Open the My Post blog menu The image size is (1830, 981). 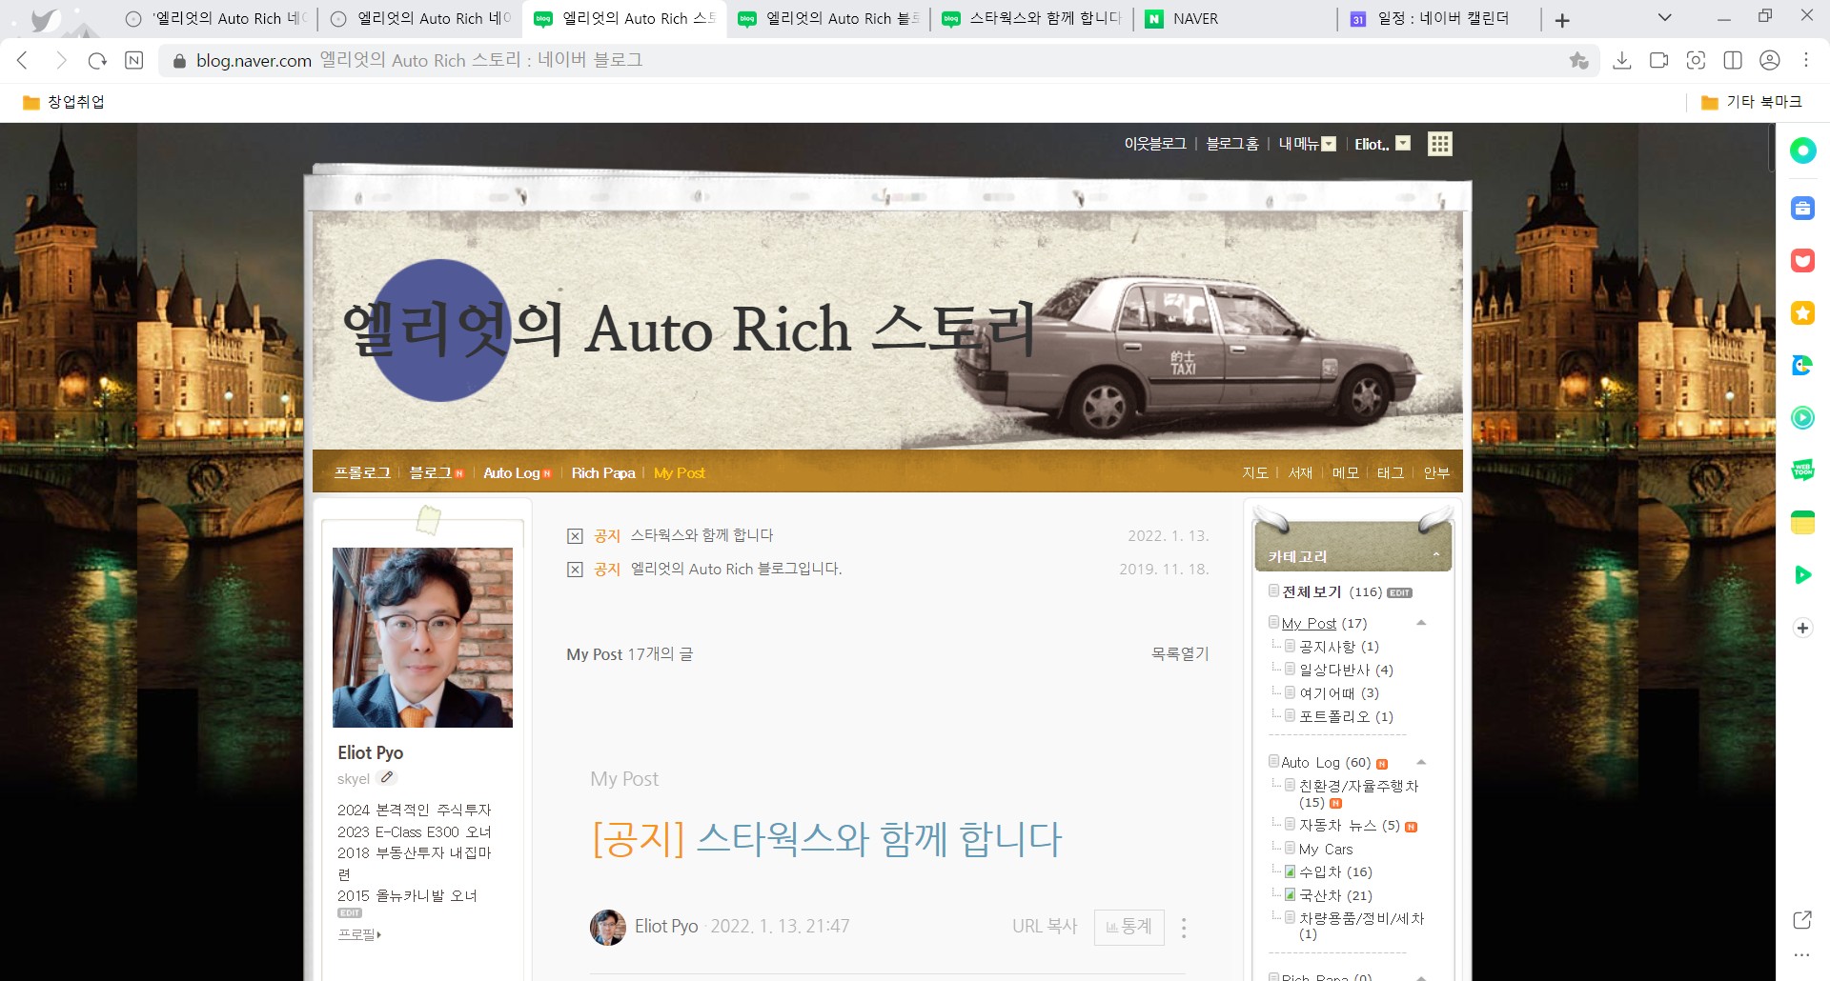click(x=679, y=472)
